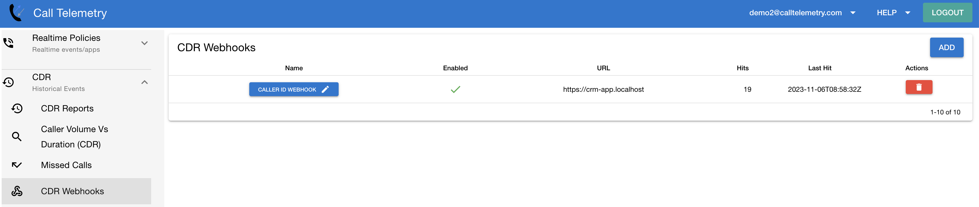
Task: Click the CDR history clock icon
Action: (8, 82)
